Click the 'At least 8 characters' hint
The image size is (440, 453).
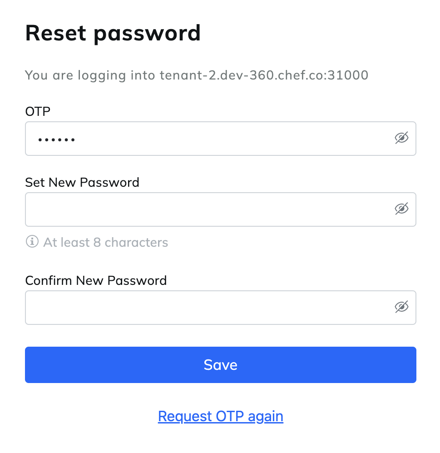tap(105, 242)
